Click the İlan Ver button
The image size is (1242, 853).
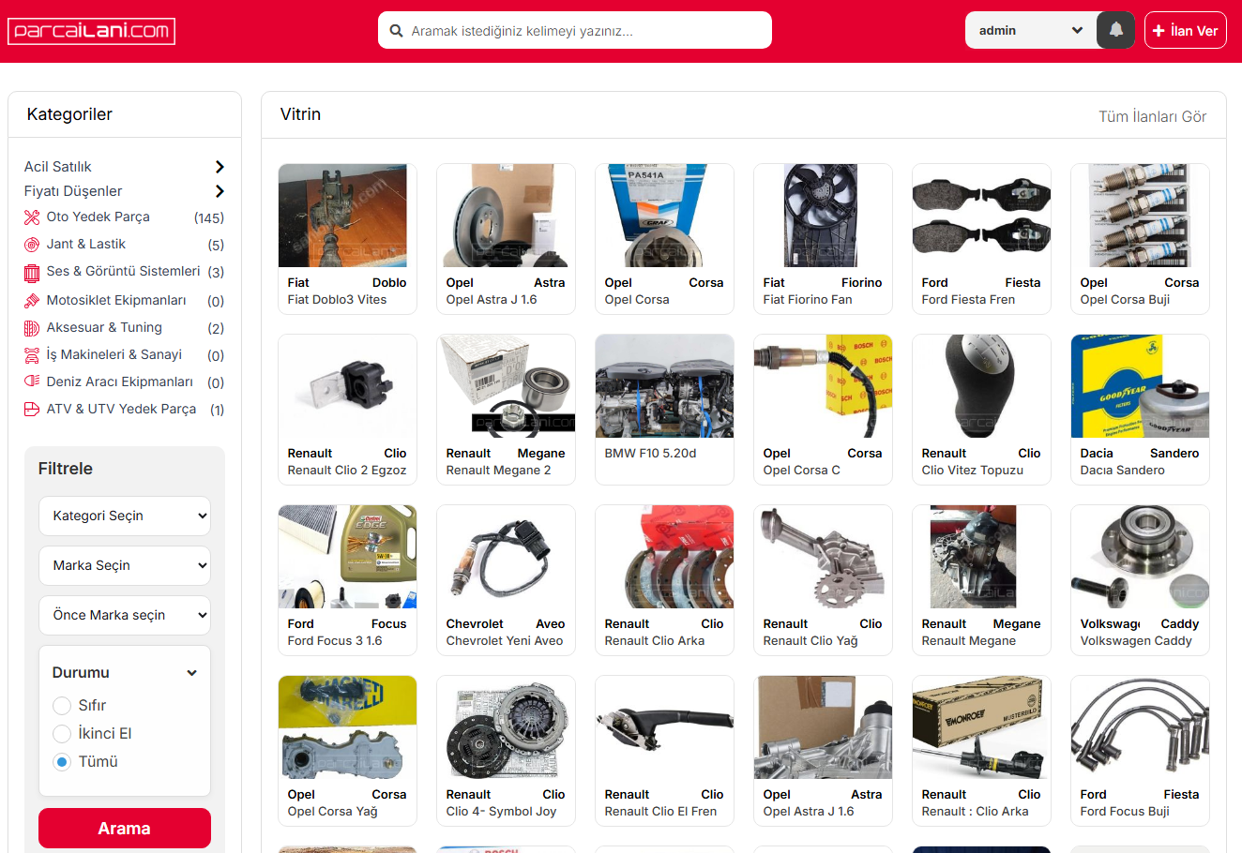coord(1186,30)
